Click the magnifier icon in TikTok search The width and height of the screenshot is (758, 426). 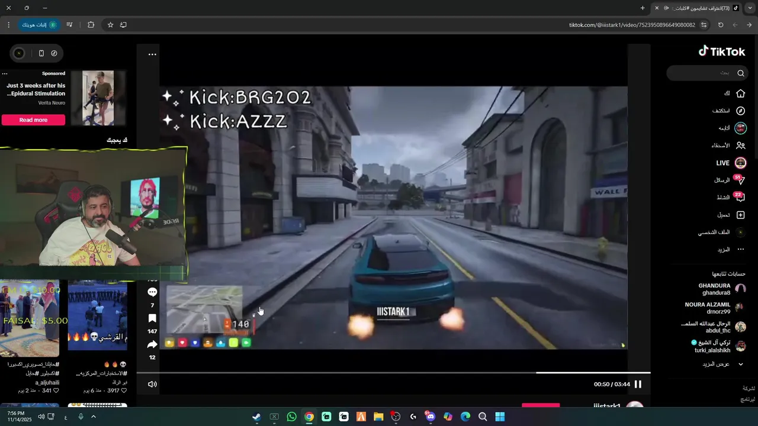(x=741, y=73)
